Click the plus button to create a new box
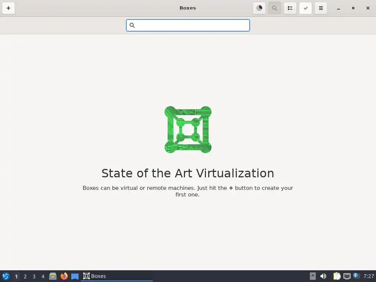 tap(8, 8)
